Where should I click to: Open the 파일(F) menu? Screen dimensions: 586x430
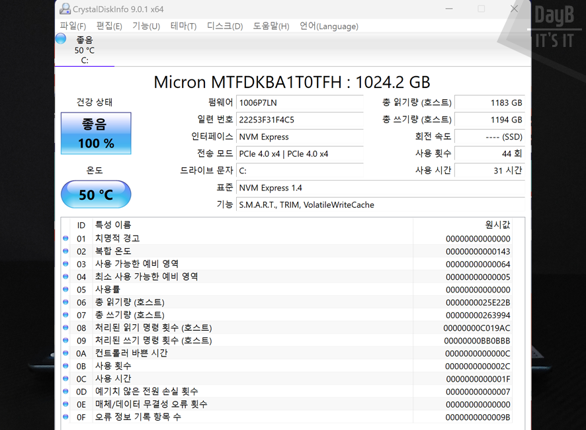(73, 26)
